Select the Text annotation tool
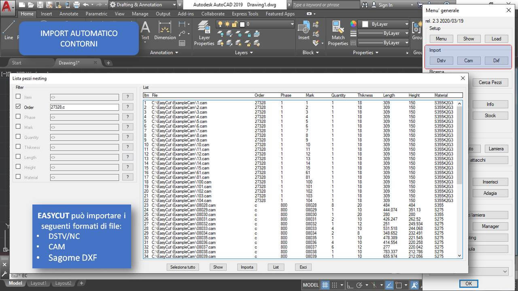This screenshot has width=518, height=291. click(x=145, y=31)
